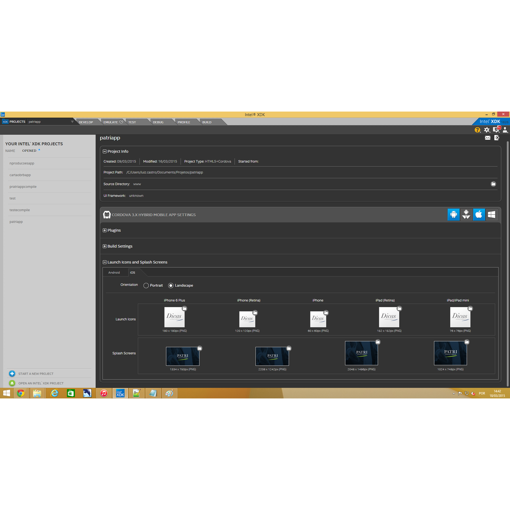The height and width of the screenshot is (510, 510).
Task: Browse image for iPhone 6 Plus launch icon
Action: pyautogui.click(x=184, y=308)
